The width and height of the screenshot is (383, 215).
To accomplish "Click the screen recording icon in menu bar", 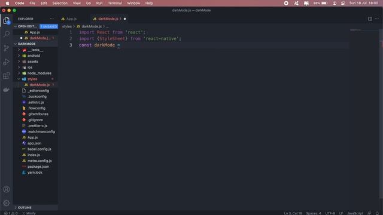I will point(286,3).
